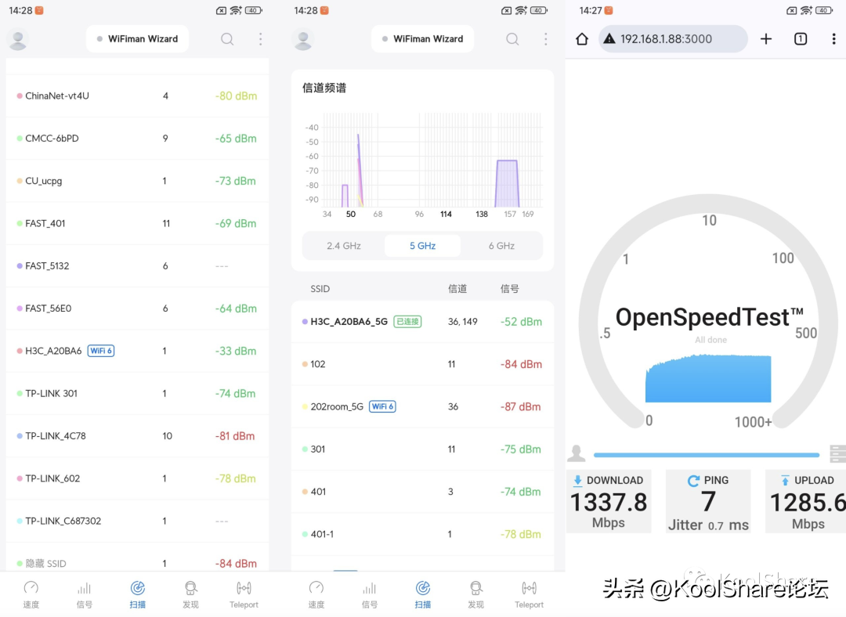
Task: Open Teleport tab in left bottom bar
Action: click(x=244, y=594)
